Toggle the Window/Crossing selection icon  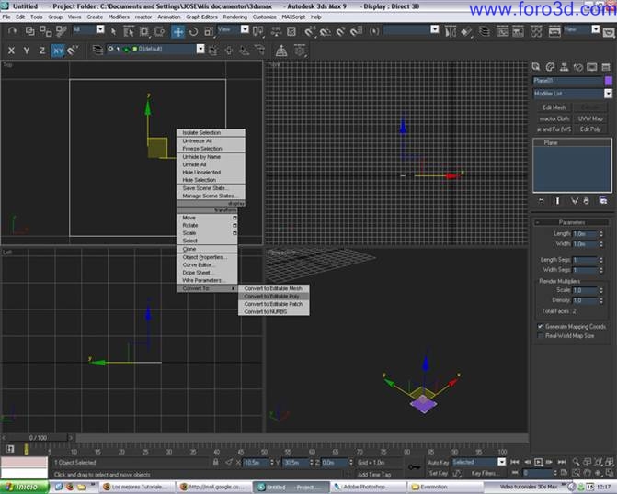[x=159, y=31]
